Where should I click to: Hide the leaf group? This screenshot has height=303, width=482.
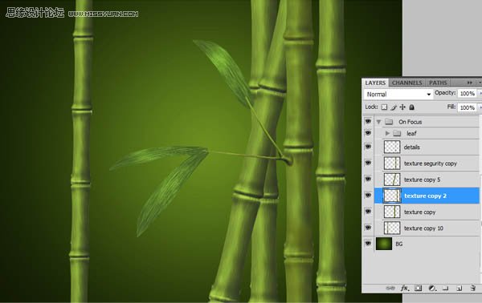368,133
